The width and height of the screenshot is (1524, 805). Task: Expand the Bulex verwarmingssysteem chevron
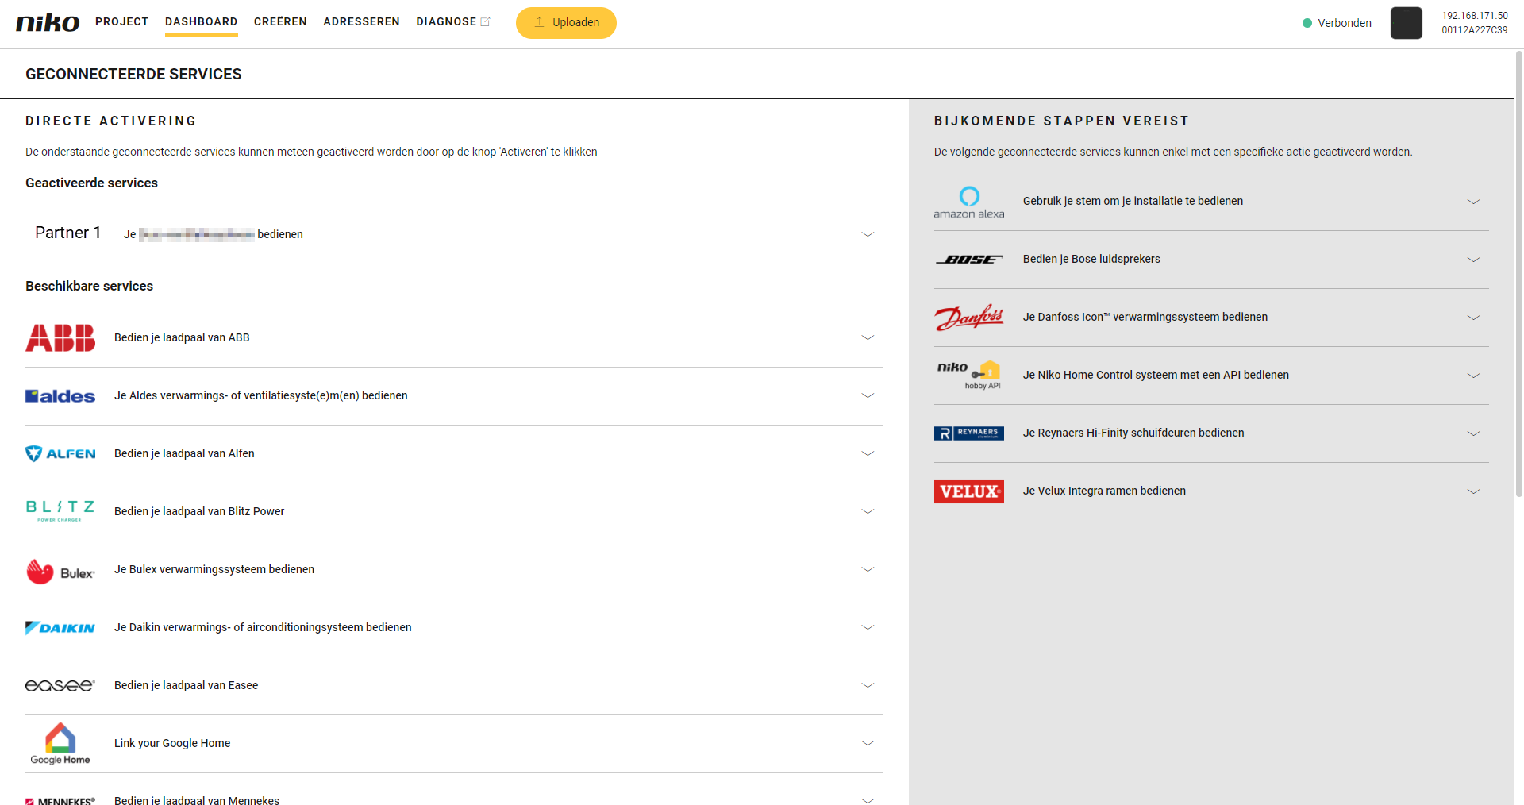coord(868,569)
